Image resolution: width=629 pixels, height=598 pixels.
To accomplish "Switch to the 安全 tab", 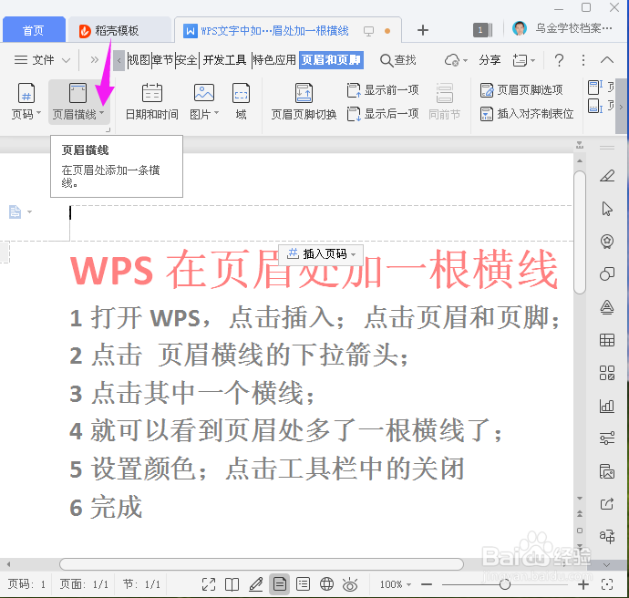I will tap(187, 60).
